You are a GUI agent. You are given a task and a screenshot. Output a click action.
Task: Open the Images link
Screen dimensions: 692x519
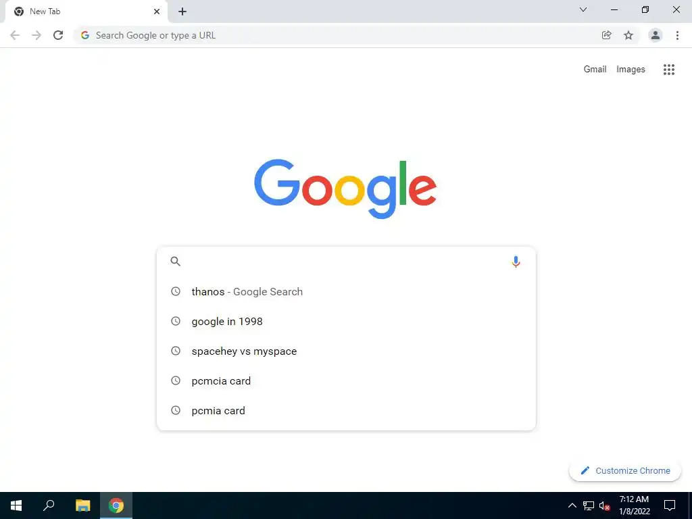[631, 70]
